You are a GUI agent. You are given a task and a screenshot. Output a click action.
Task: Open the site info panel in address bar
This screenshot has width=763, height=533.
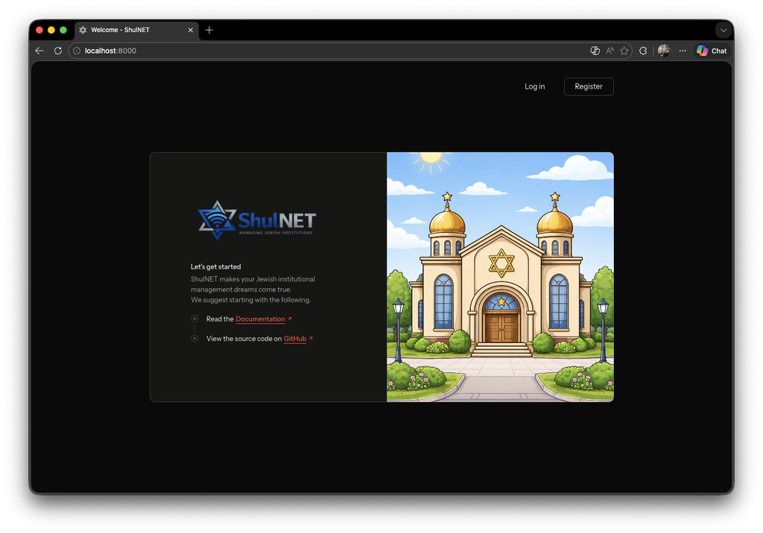click(77, 51)
